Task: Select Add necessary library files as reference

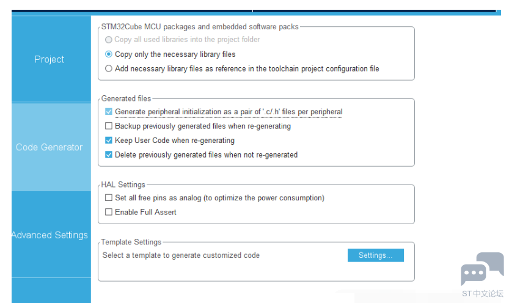Action: 109,68
